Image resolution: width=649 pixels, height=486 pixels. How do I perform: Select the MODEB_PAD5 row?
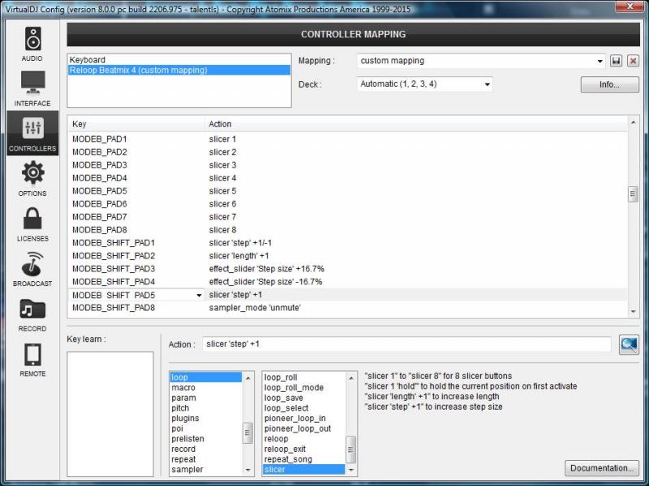pos(348,191)
